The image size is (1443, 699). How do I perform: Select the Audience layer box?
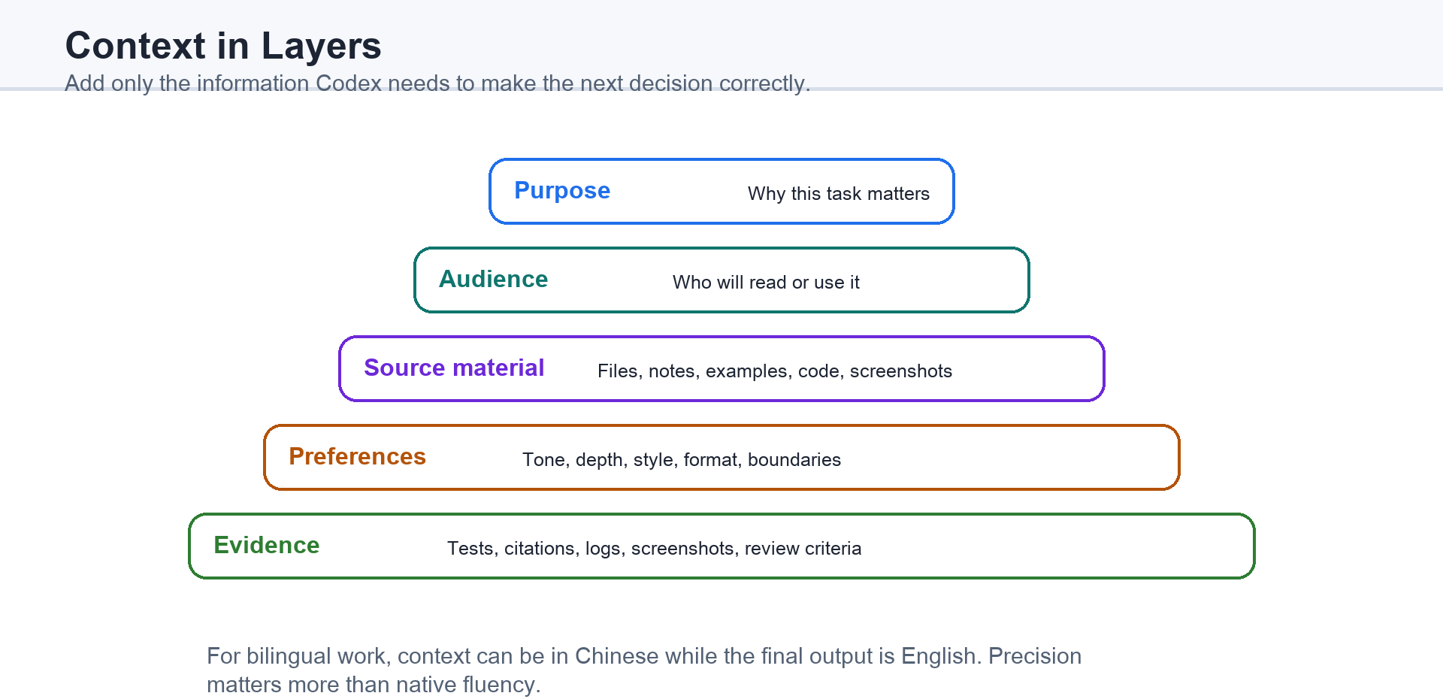721,280
